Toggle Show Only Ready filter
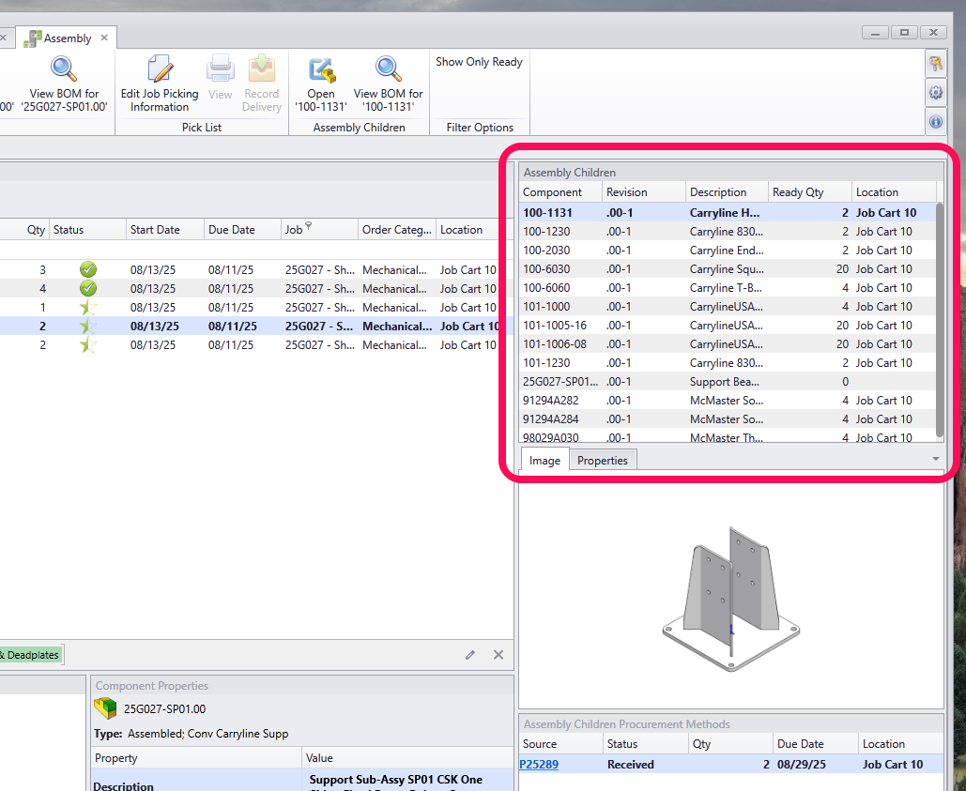 click(479, 62)
